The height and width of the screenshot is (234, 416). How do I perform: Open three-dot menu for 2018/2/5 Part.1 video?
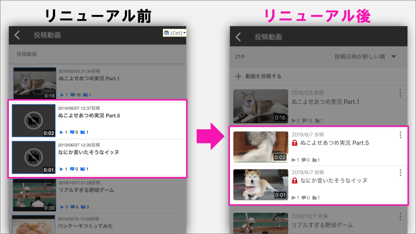(400, 93)
